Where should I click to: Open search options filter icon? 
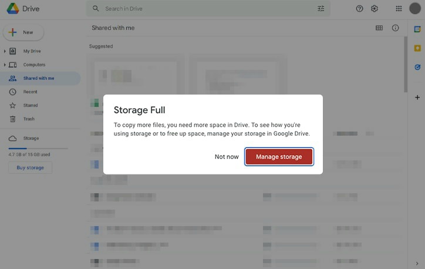(321, 9)
